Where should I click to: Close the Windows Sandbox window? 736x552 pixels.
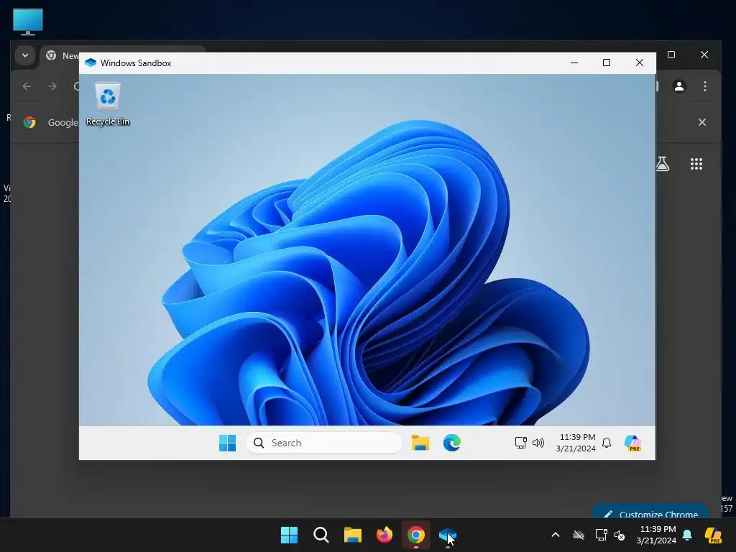tap(639, 63)
